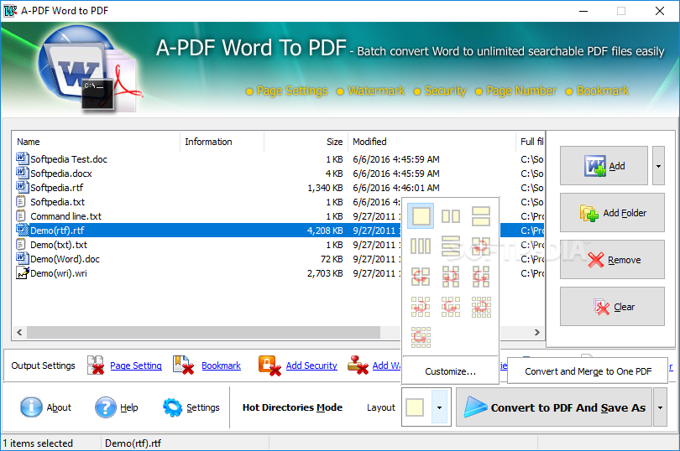Select the 4x4 grid layout with counterclockwise arrow

pyautogui.click(x=421, y=337)
